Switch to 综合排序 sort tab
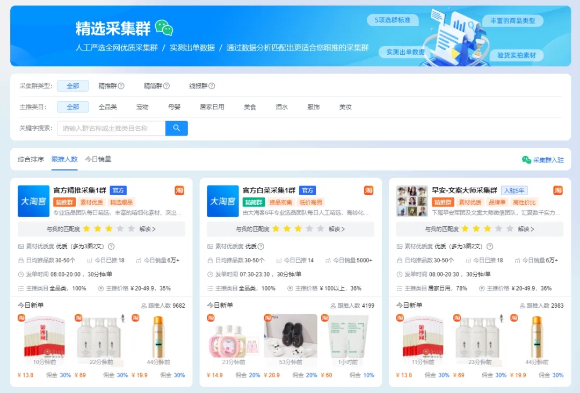The image size is (580, 393). [x=31, y=159]
